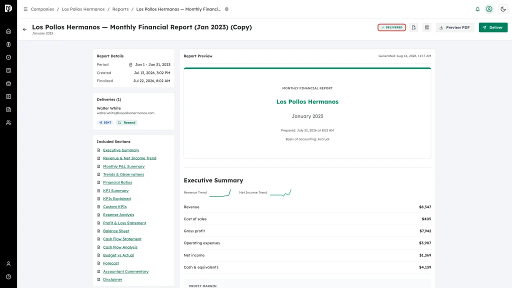Click the document icon beside Executive Summary link
Image resolution: width=512 pixels, height=288 pixels.
pos(98,150)
